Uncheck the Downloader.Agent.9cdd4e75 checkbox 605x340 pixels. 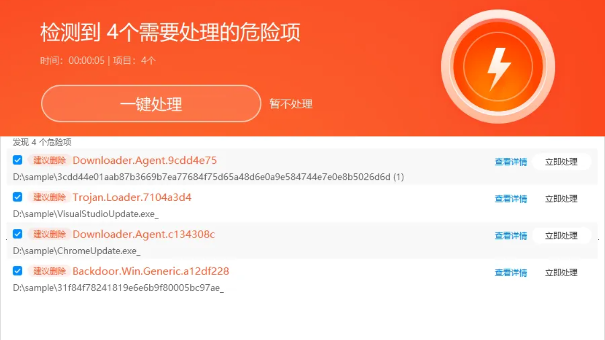[17, 160]
